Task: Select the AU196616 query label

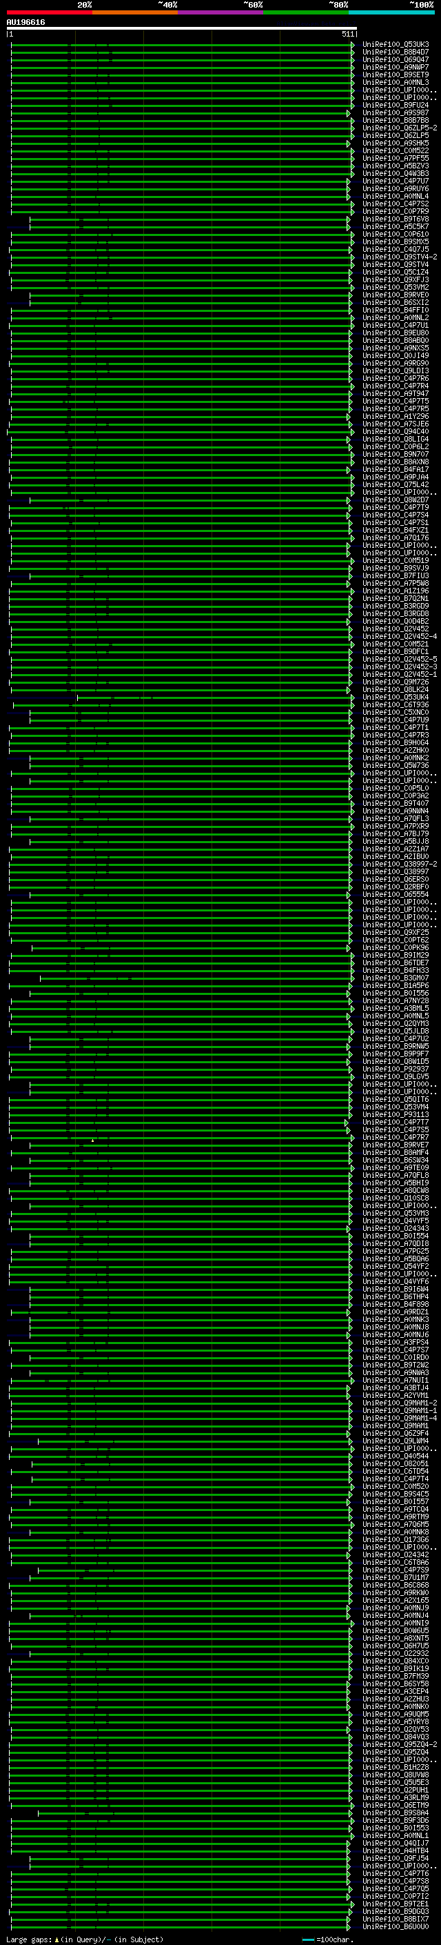Action: pos(25,23)
